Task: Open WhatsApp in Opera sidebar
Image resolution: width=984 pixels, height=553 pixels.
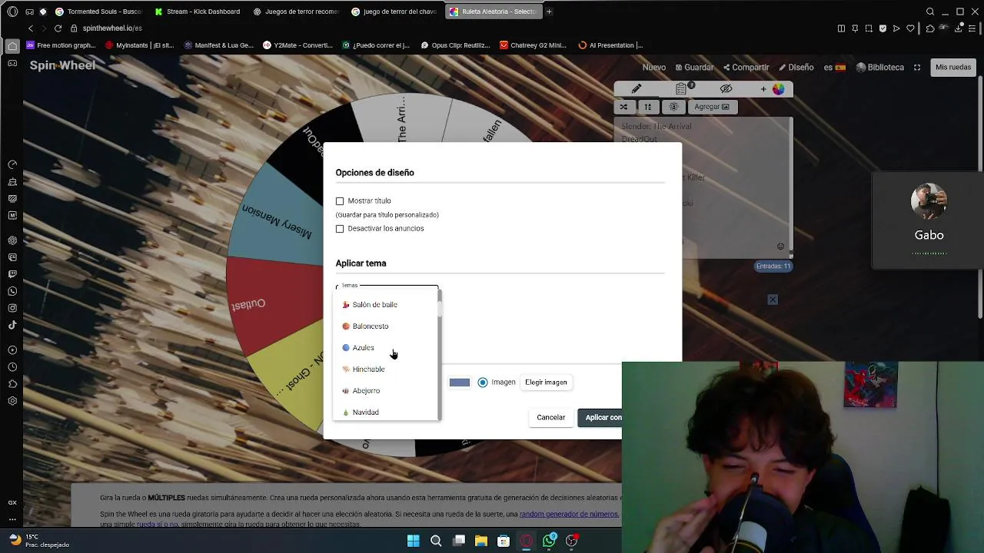Action: coord(12,291)
